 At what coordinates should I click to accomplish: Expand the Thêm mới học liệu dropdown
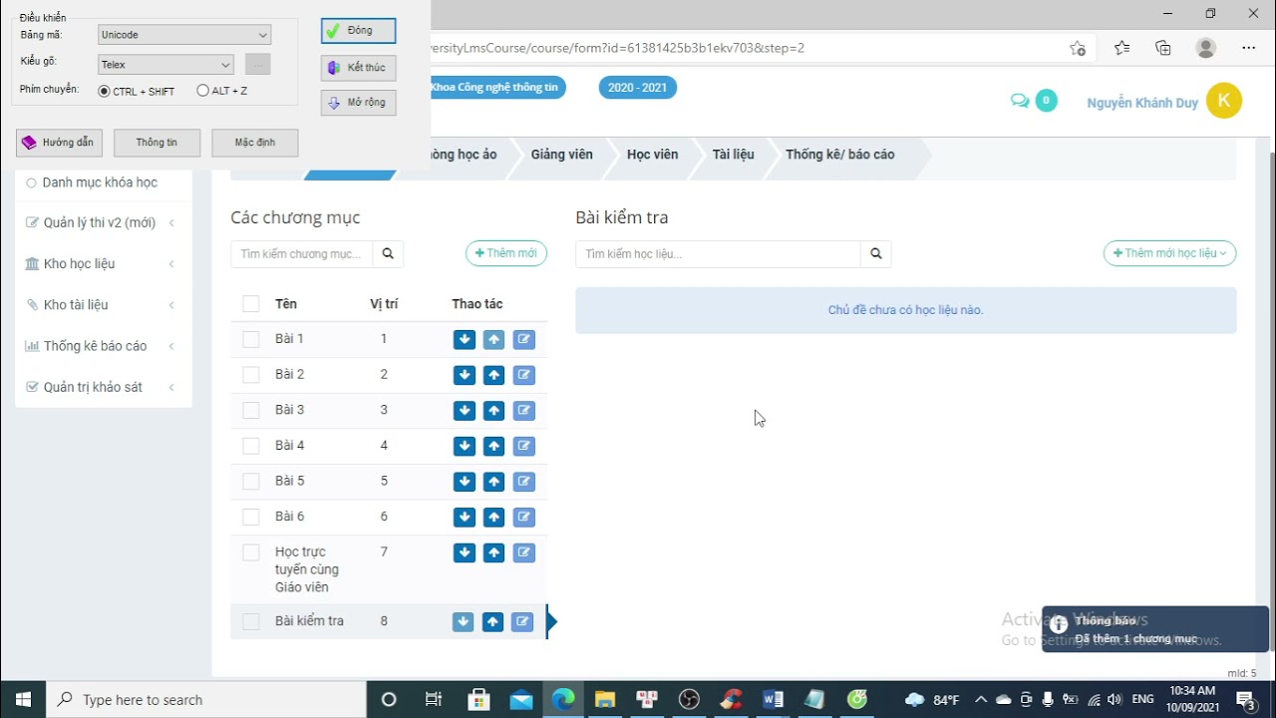pyautogui.click(x=1169, y=254)
